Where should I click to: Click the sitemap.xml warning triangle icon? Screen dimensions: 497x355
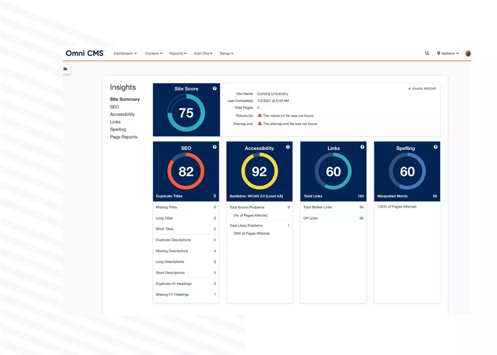click(x=260, y=124)
